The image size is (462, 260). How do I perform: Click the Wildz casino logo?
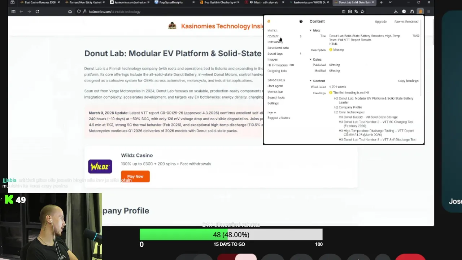100,166
